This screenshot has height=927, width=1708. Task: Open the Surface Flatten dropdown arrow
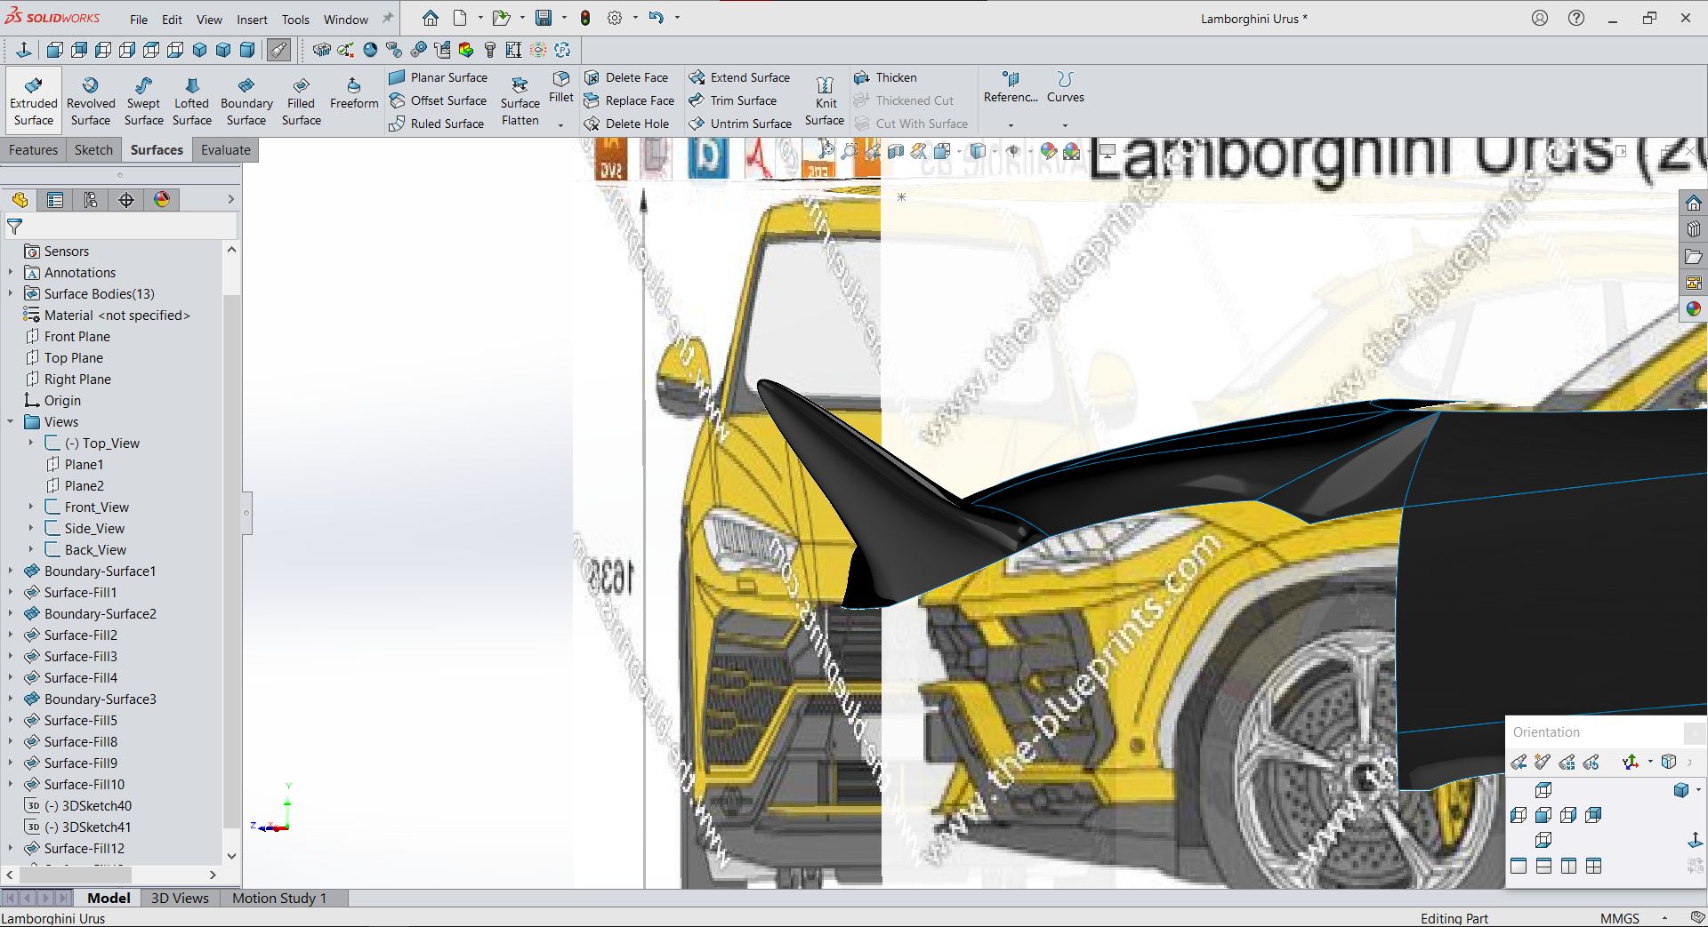560,124
